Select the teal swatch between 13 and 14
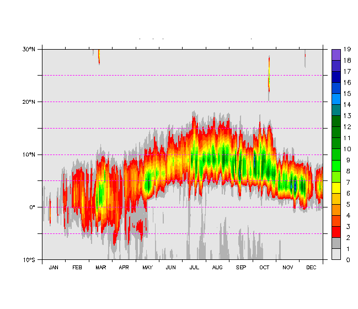The height and width of the screenshot is (309, 358). [336, 110]
